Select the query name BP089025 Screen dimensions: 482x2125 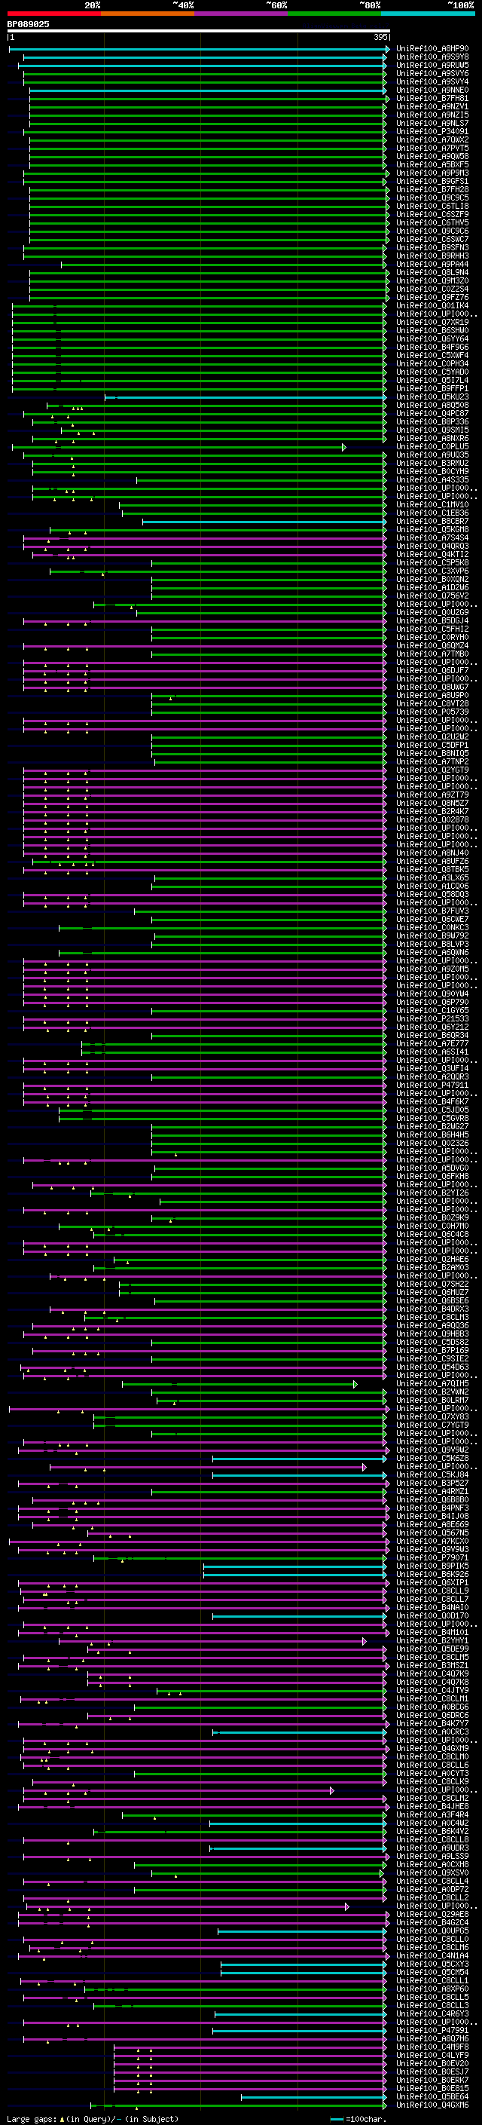click(x=28, y=24)
